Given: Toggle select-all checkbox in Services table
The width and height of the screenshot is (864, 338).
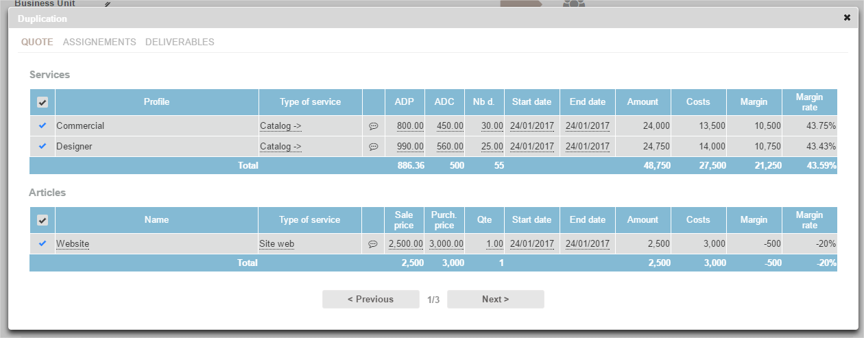Looking at the screenshot, I should coord(43,102).
